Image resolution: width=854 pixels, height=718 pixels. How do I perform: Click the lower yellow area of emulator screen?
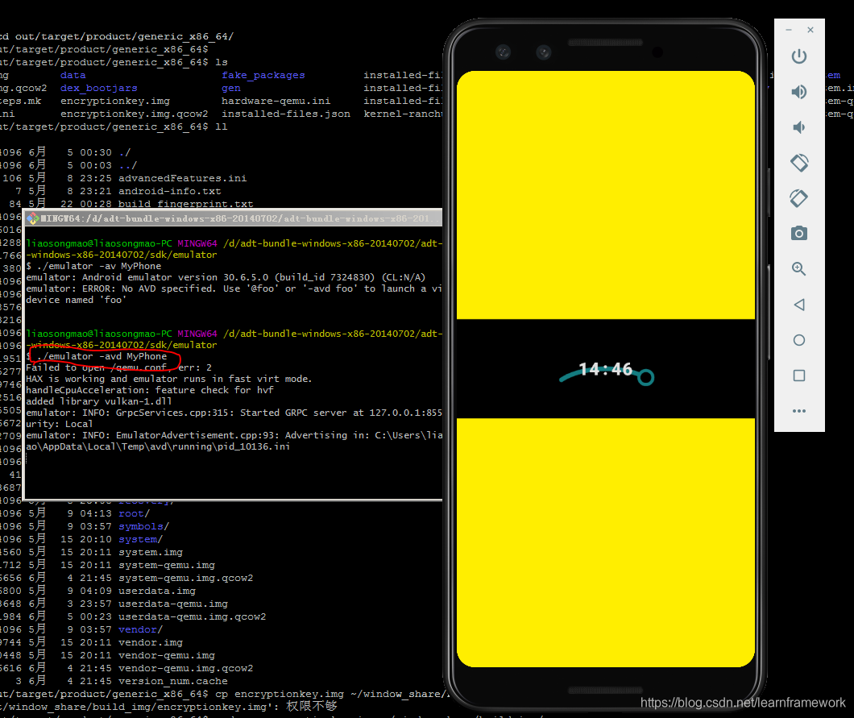click(x=606, y=542)
